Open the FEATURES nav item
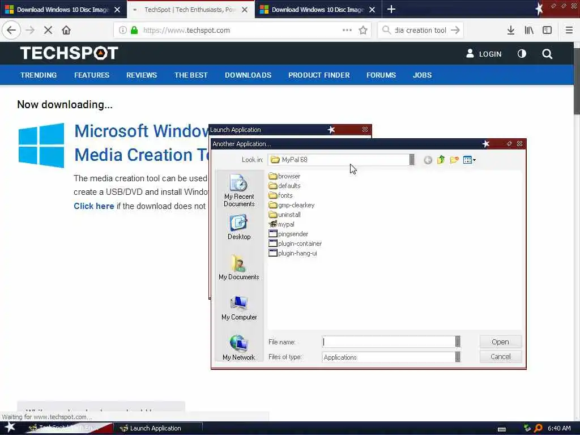The height and width of the screenshot is (435, 580). point(92,75)
